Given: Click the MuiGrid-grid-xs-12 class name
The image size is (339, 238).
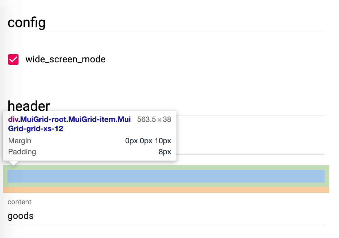Looking at the screenshot, I should pos(36,129).
